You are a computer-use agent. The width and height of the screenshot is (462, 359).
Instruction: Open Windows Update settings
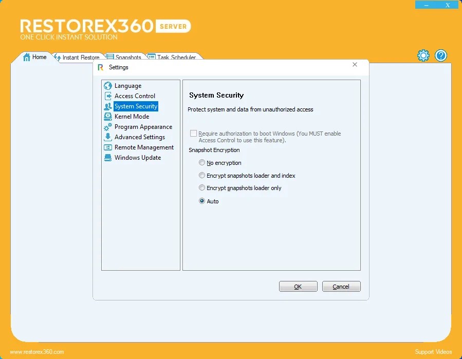click(x=138, y=158)
